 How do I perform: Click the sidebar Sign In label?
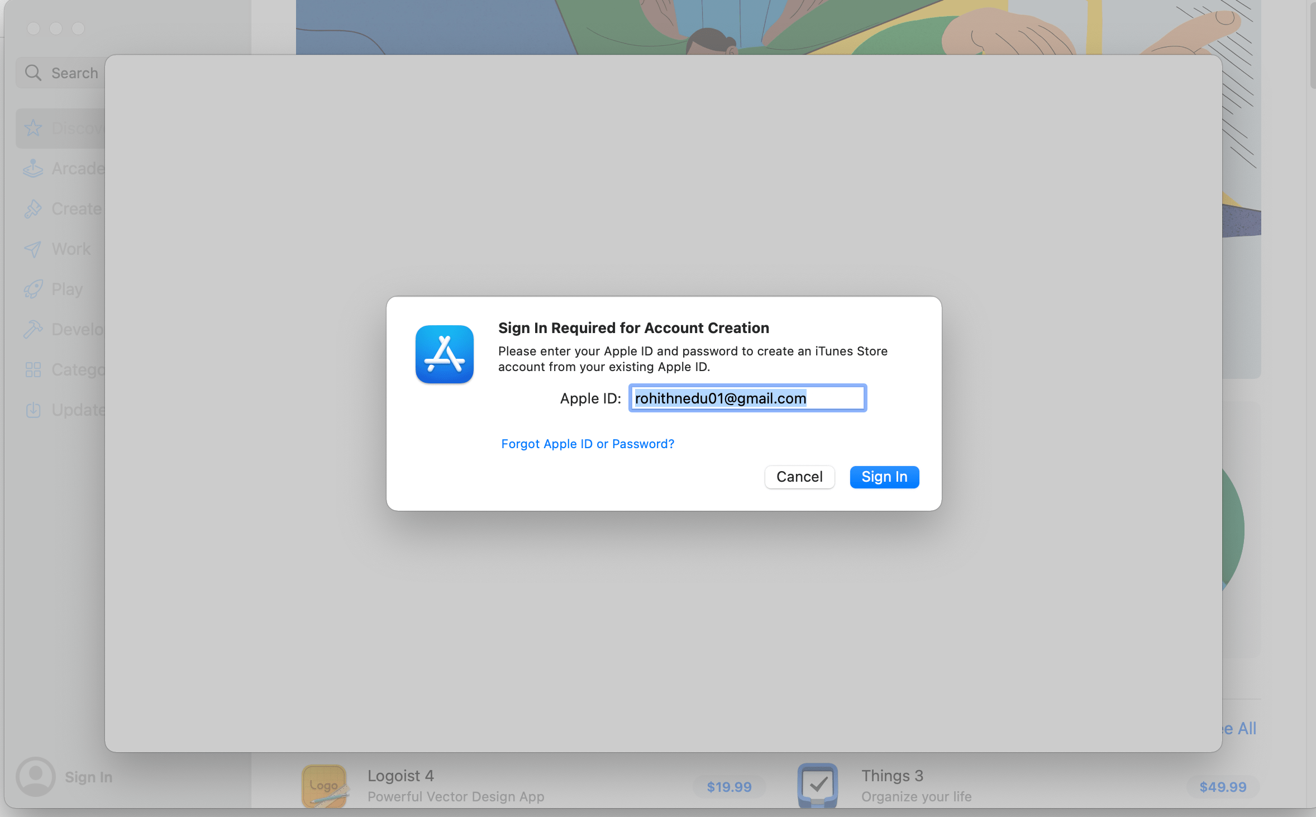(x=88, y=777)
